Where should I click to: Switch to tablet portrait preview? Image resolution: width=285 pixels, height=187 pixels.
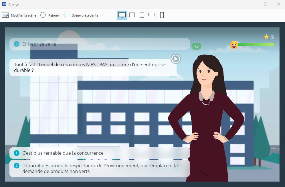(x=142, y=15)
